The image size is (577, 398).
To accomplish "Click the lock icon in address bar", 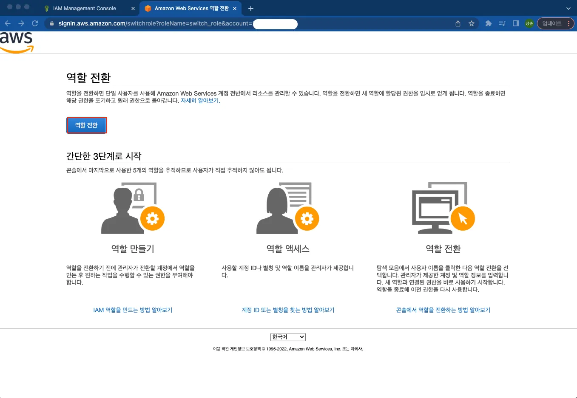I will click(52, 23).
